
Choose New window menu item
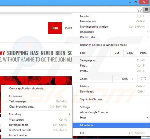111,21
